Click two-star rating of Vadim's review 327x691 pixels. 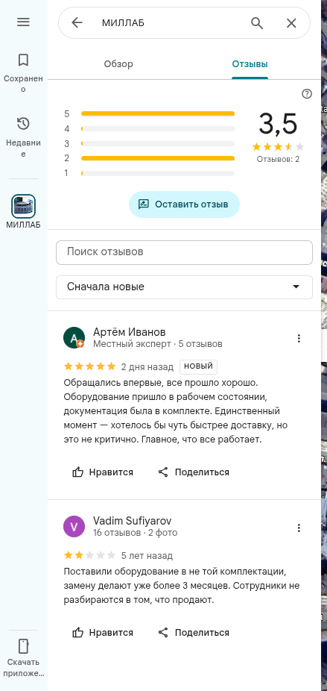coord(90,555)
